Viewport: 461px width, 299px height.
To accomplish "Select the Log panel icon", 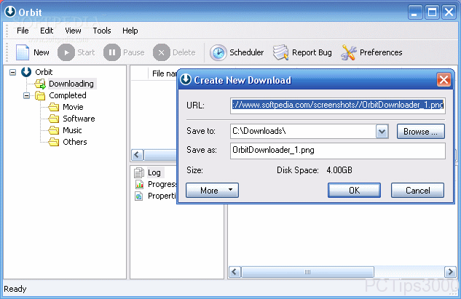I will [139, 172].
